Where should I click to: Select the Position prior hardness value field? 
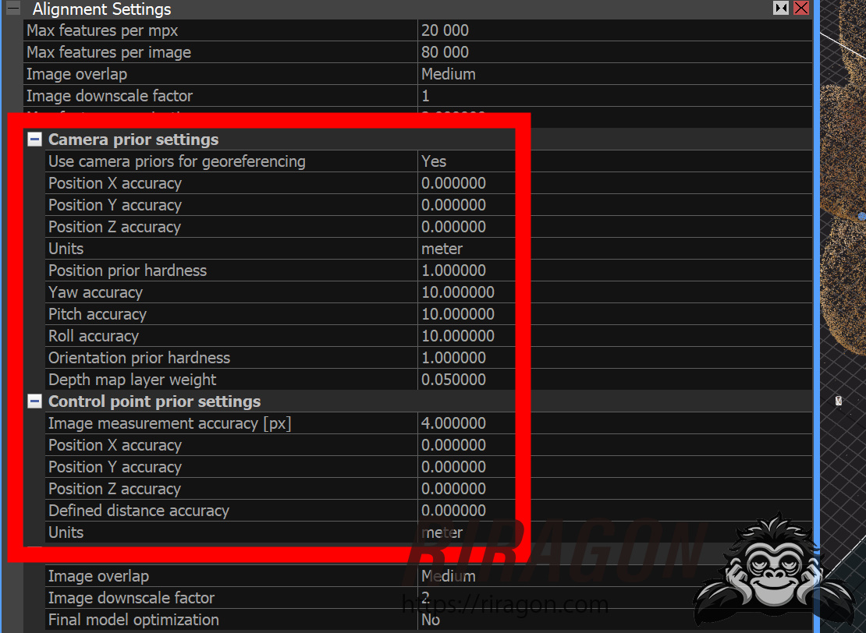point(467,271)
